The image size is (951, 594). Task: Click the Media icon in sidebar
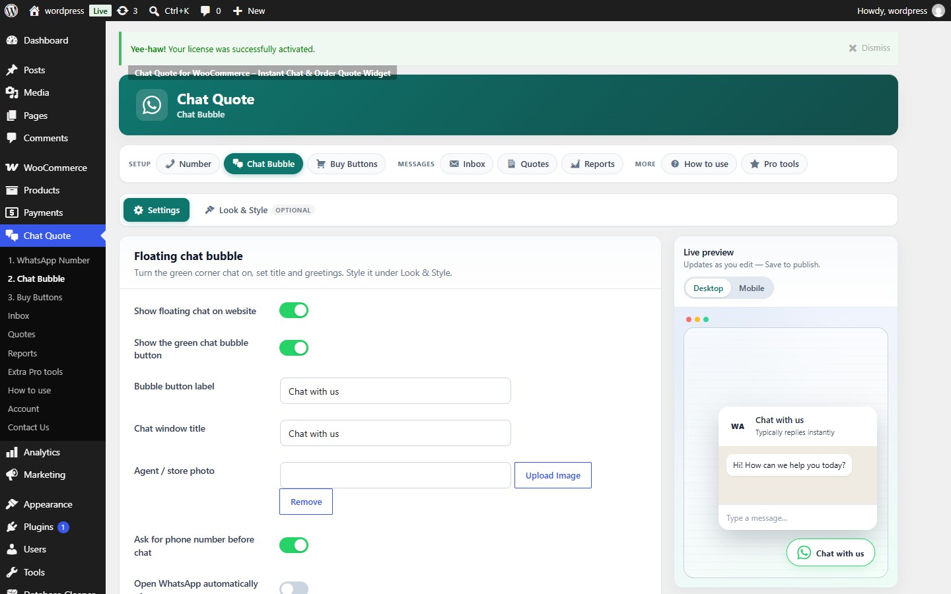[x=12, y=92]
